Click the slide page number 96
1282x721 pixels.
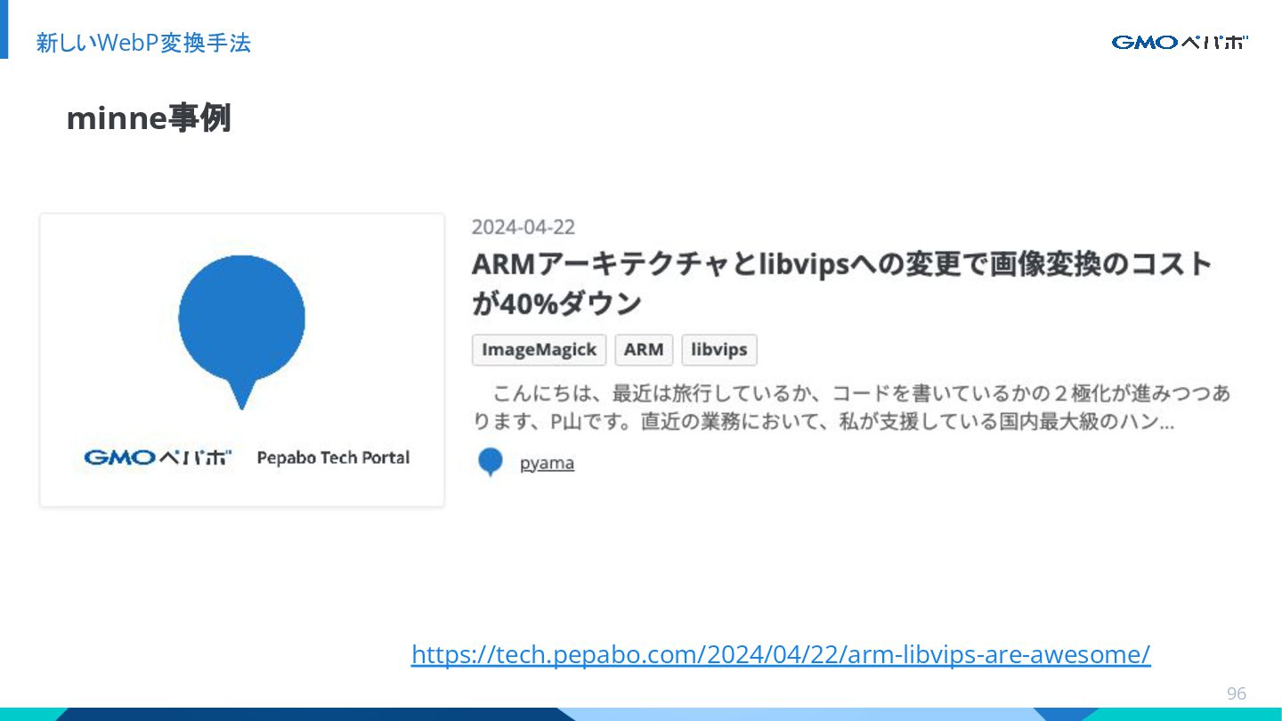(1237, 693)
